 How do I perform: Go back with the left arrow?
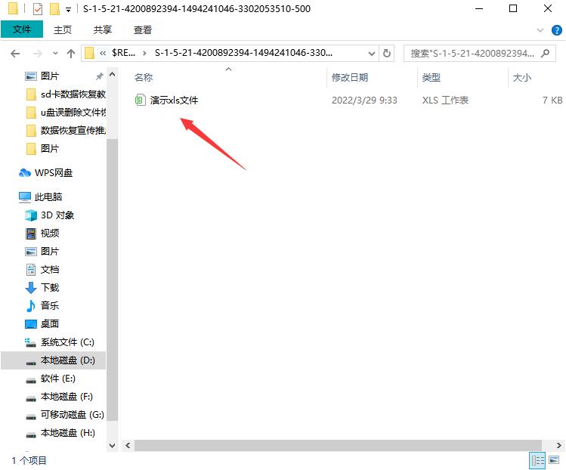(15, 54)
